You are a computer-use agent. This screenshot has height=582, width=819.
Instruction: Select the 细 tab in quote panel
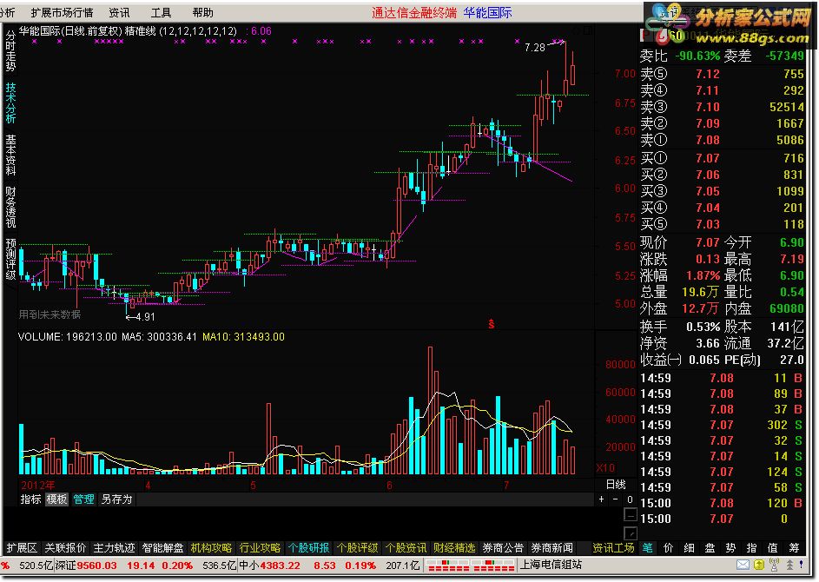(689, 548)
